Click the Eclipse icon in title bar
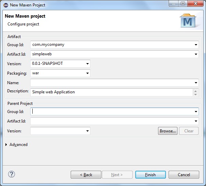206x186 pixels. coord(6,5)
